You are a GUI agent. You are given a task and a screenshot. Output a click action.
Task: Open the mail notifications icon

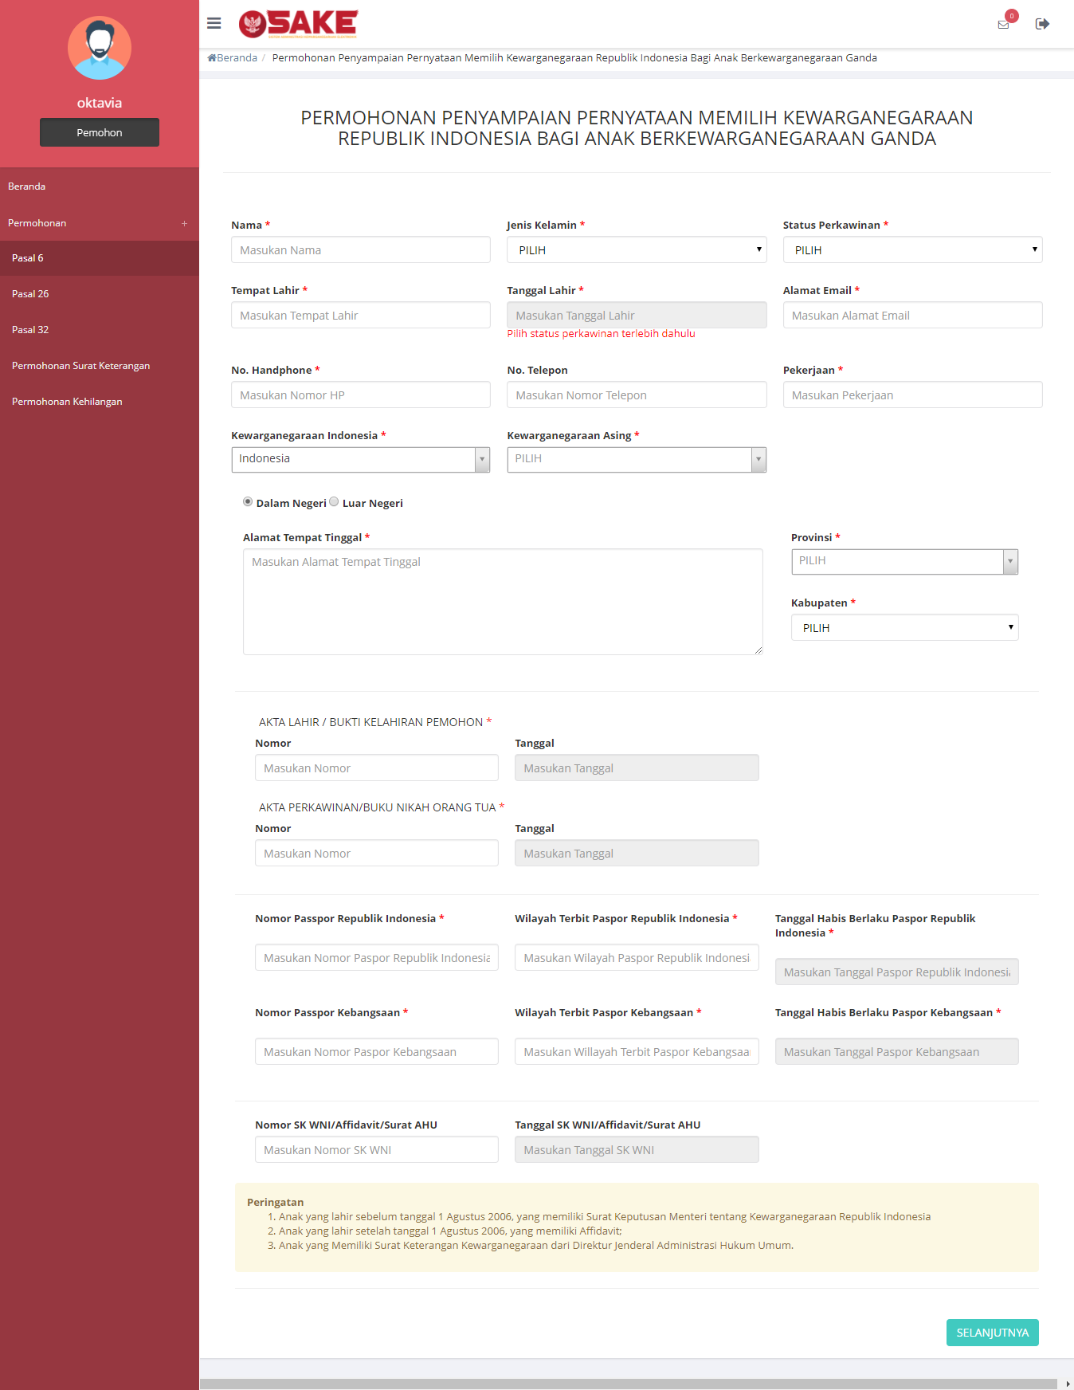coord(1003,24)
